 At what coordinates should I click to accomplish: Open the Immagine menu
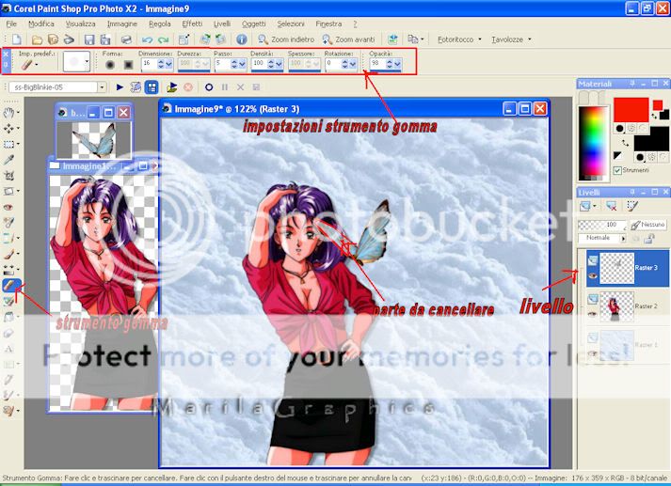pos(122,24)
